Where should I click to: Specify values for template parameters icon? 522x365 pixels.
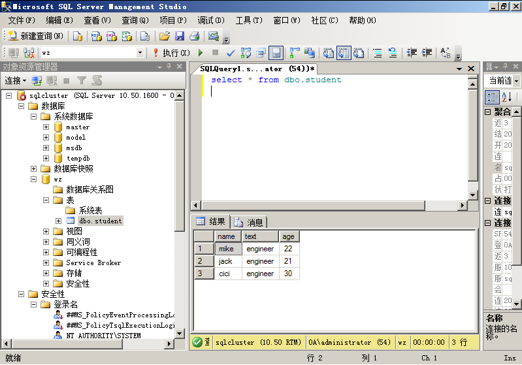click(446, 53)
